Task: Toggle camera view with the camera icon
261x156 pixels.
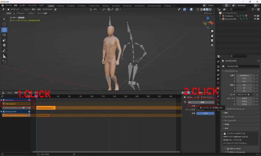Action: [x=212, y=41]
